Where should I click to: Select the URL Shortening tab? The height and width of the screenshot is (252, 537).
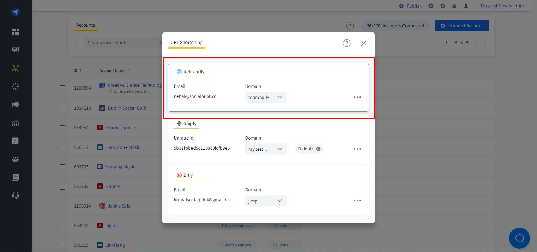point(187,43)
